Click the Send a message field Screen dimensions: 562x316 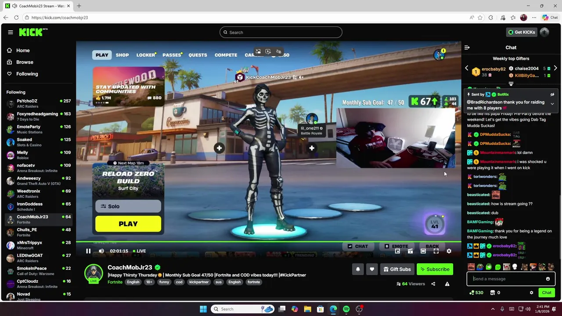pos(511,279)
